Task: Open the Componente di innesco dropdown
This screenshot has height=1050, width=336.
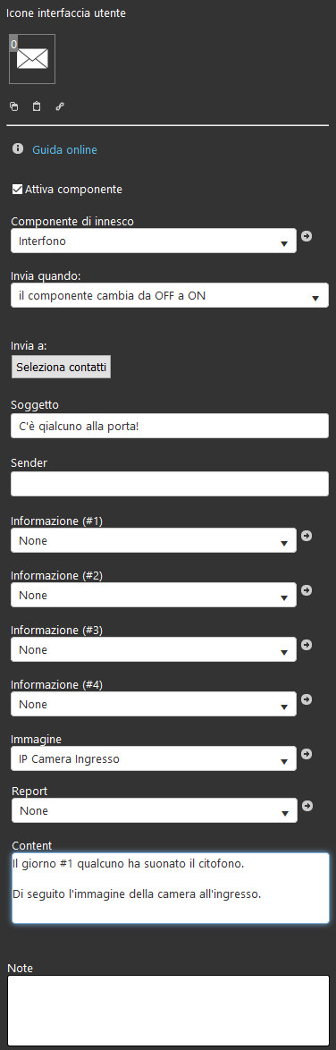Action: (154, 241)
